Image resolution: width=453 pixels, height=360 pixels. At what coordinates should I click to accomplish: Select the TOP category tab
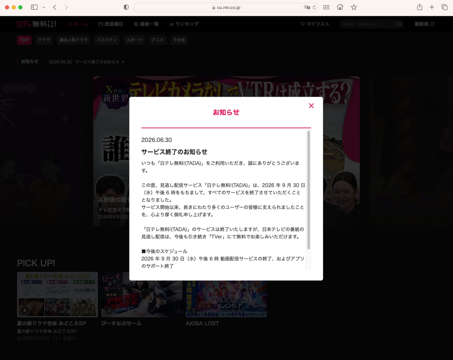(x=24, y=40)
